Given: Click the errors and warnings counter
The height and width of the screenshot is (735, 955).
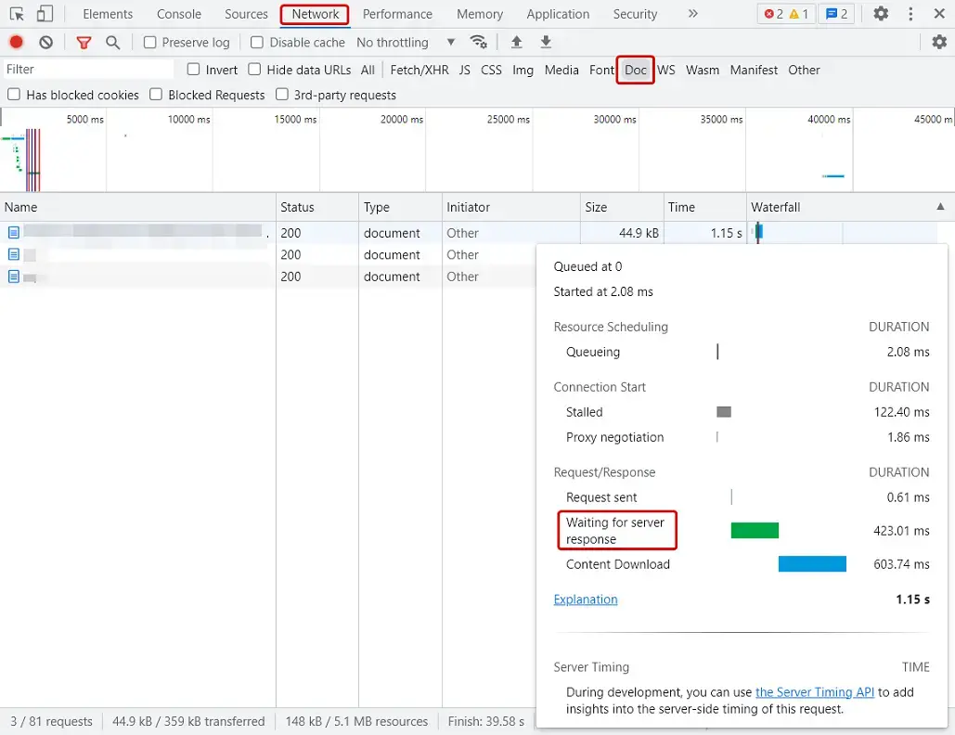Looking at the screenshot, I should [x=786, y=13].
